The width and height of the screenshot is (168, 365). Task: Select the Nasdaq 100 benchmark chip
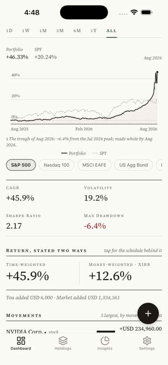tap(57, 165)
